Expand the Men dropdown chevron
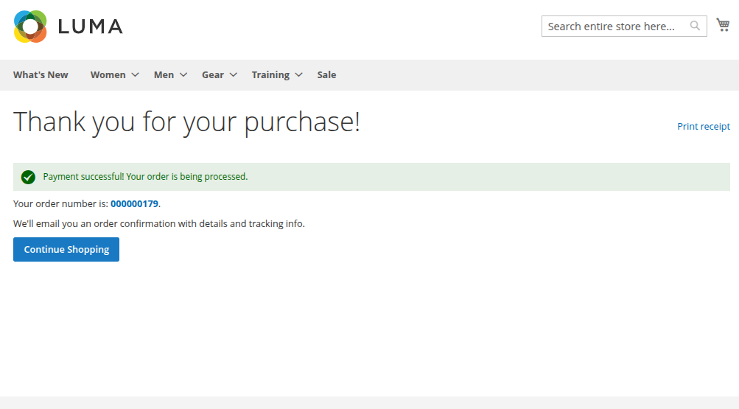The height and width of the screenshot is (409, 739). click(183, 75)
